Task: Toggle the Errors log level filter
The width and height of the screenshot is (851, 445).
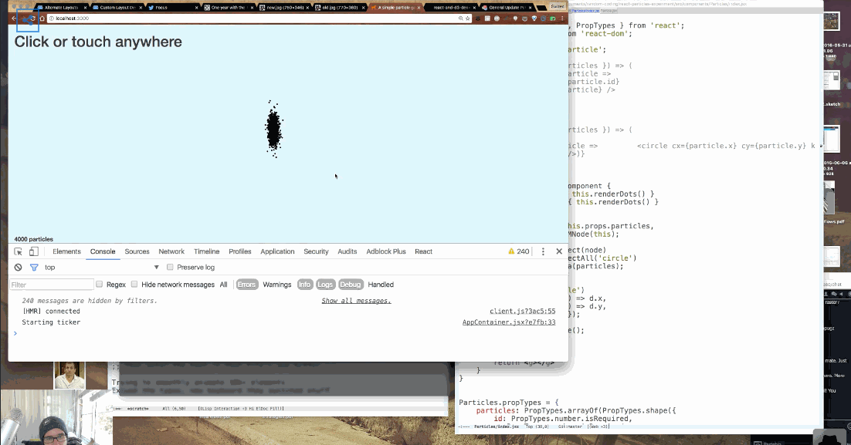Action: [246, 285]
